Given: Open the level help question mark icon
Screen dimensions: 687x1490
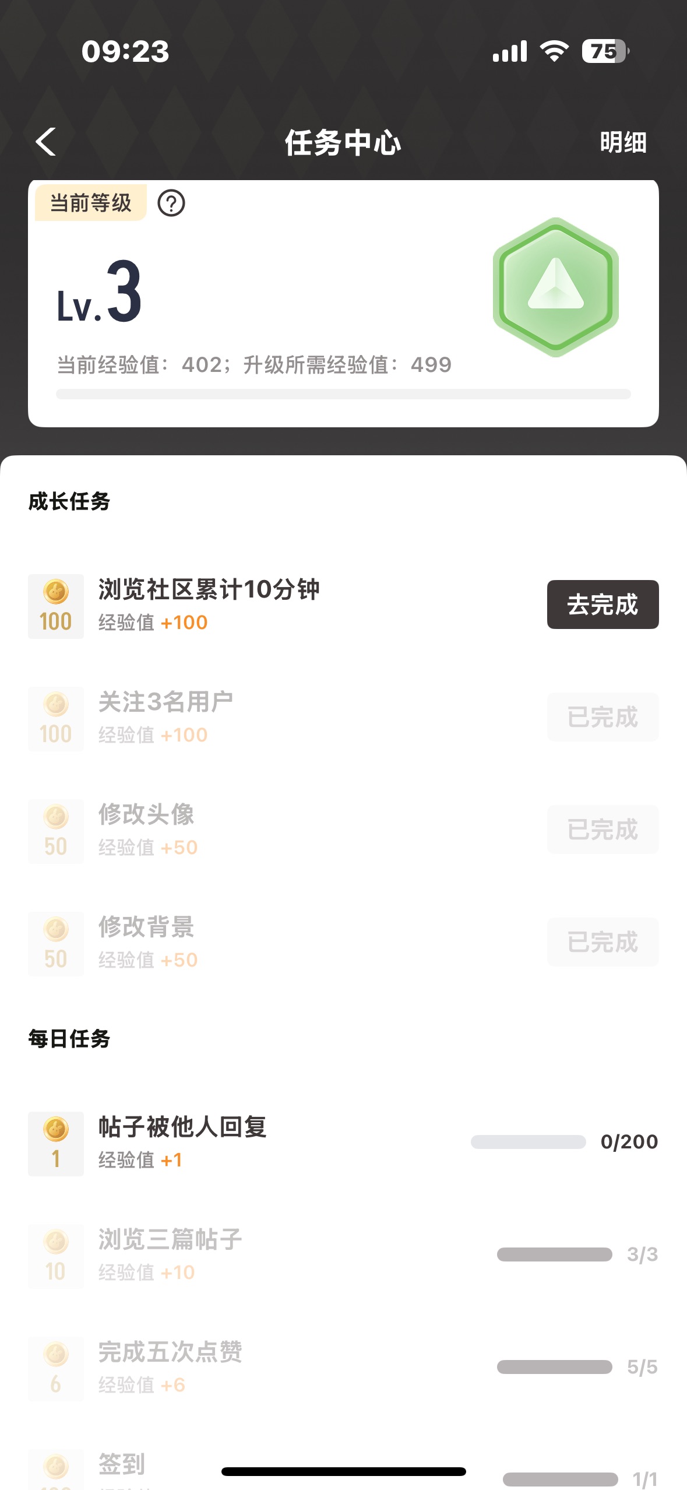Looking at the screenshot, I should point(171,203).
